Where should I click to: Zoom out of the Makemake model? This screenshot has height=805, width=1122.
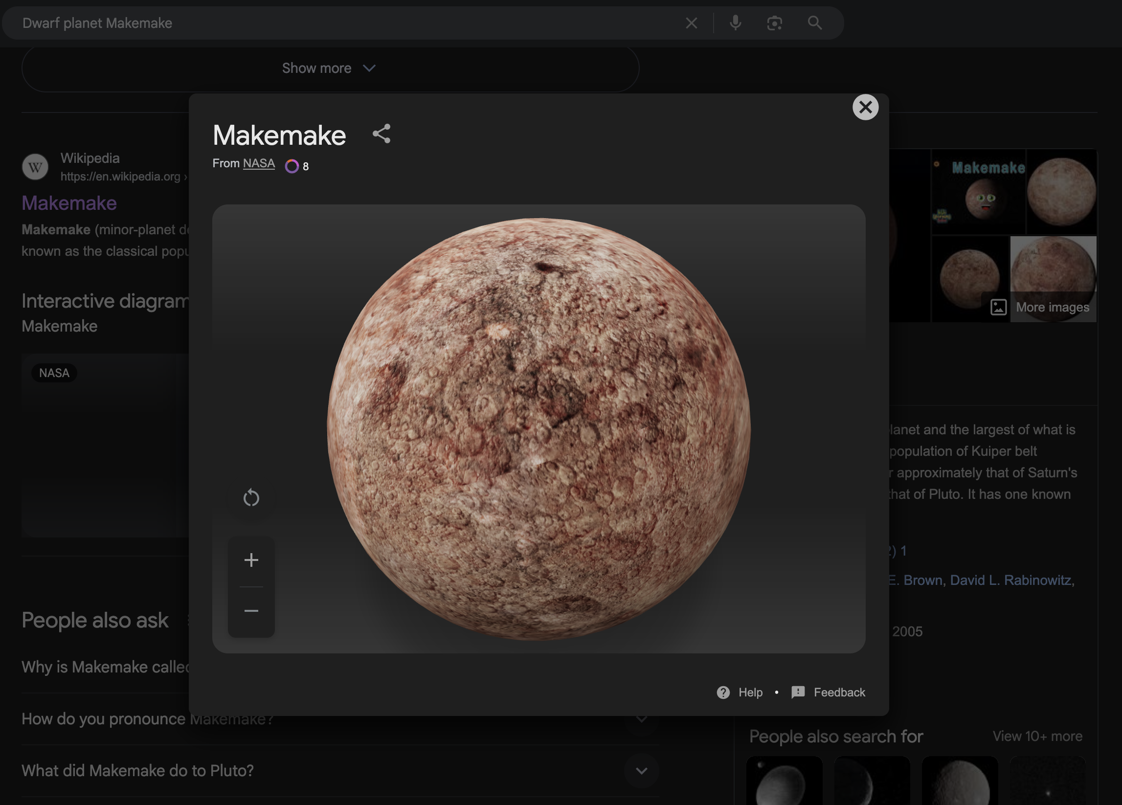click(251, 611)
